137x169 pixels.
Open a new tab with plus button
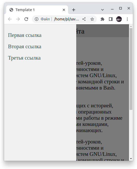pos(74,10)
